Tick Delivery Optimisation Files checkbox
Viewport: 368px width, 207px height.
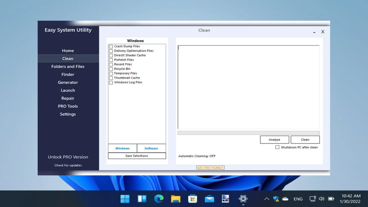[x=111, y=51]
